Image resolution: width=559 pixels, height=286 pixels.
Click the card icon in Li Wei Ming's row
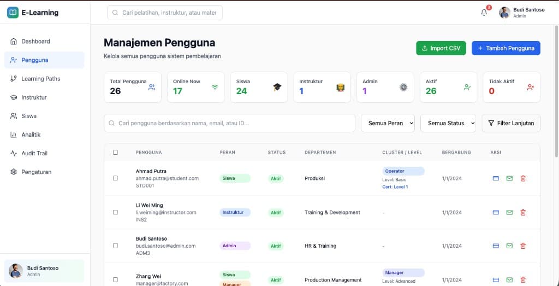click(x=496, y=212)
